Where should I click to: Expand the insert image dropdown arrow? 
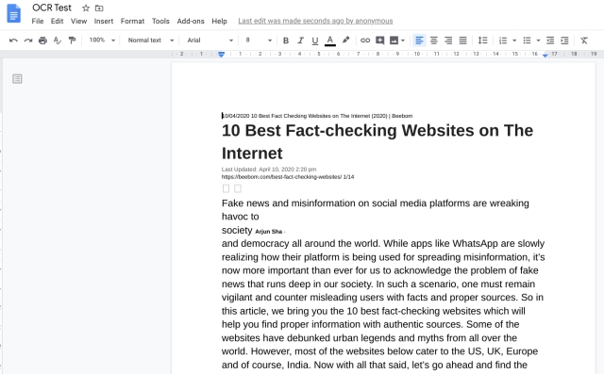(x=403, y=41)
